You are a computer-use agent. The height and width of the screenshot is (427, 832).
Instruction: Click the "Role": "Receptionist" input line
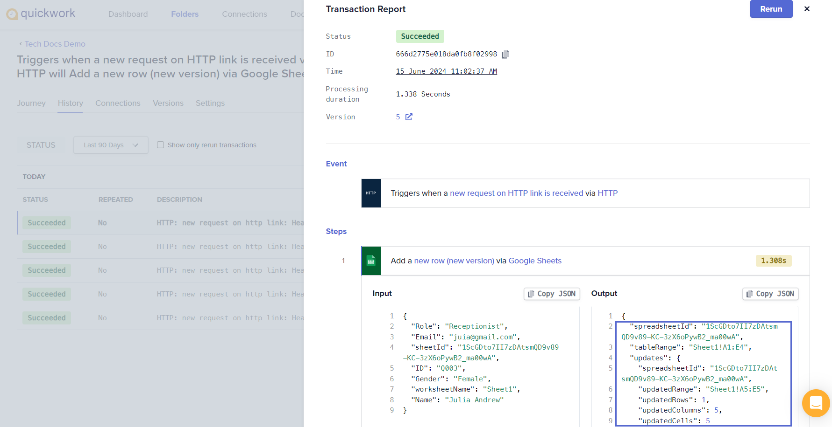(459, 326)
